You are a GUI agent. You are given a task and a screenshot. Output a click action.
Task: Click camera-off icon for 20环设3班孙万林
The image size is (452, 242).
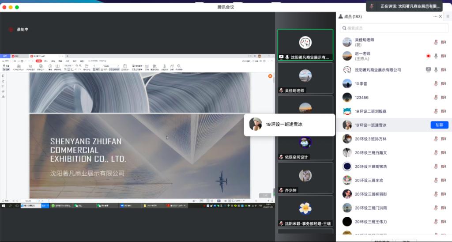click(443, 139)
